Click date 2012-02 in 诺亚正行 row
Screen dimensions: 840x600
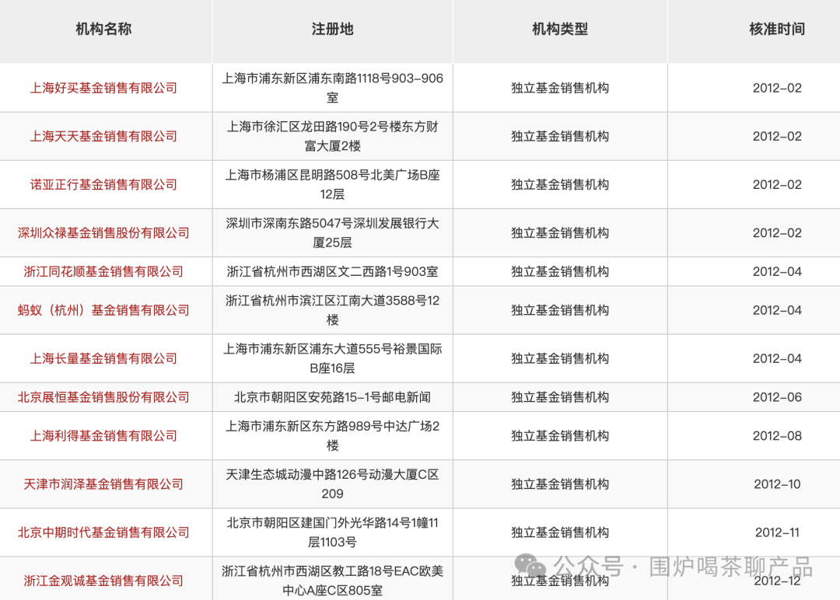tap(777, 184)
